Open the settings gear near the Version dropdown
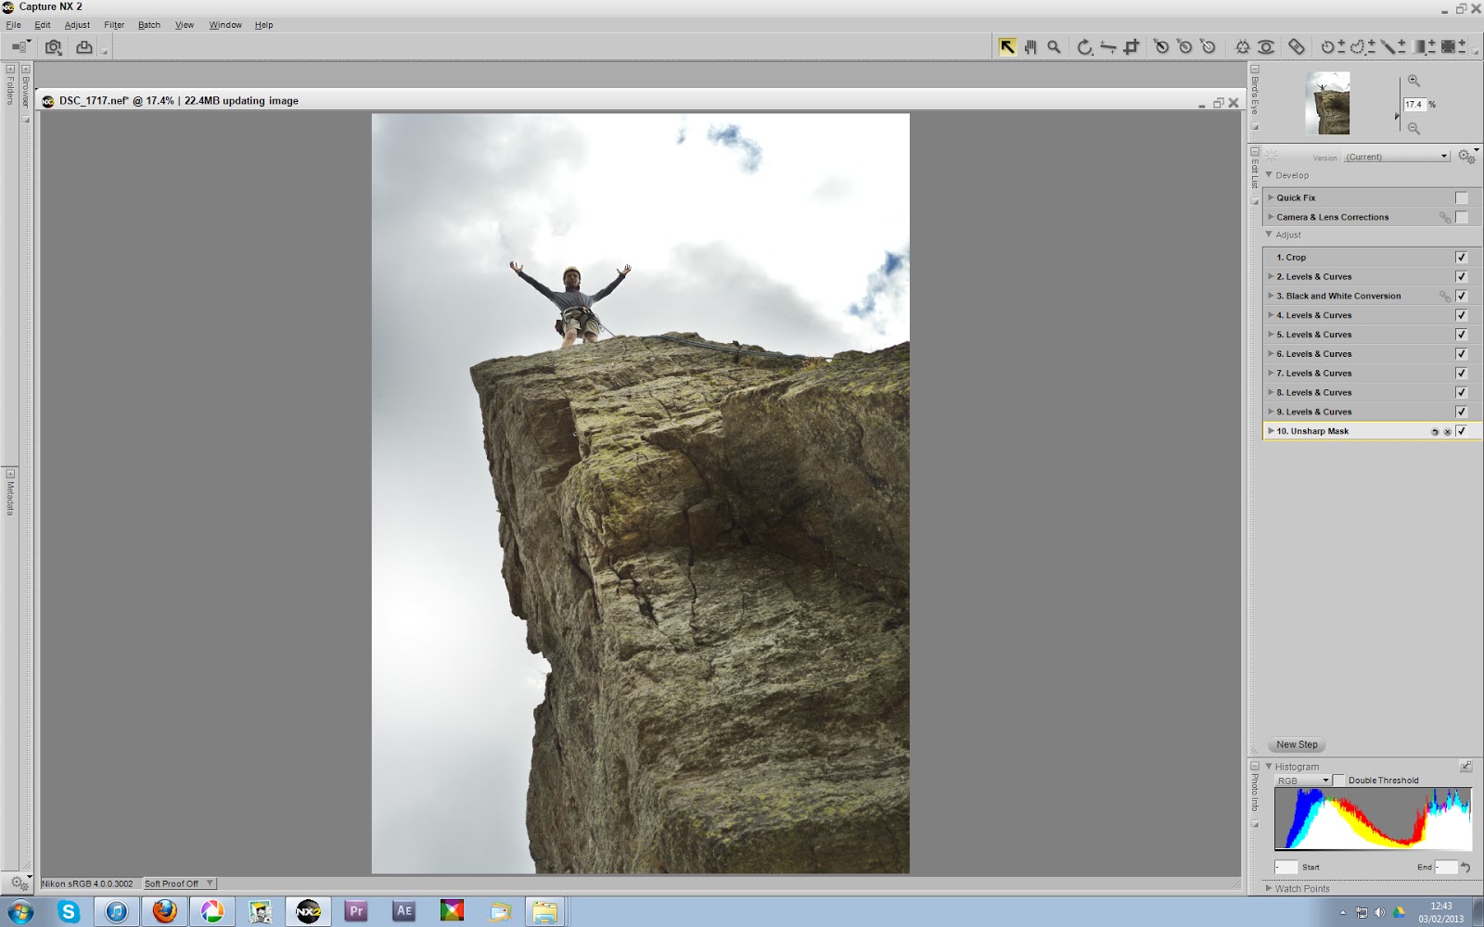Viewport: 1484px width, 927px height. [x=1465, y=157]
